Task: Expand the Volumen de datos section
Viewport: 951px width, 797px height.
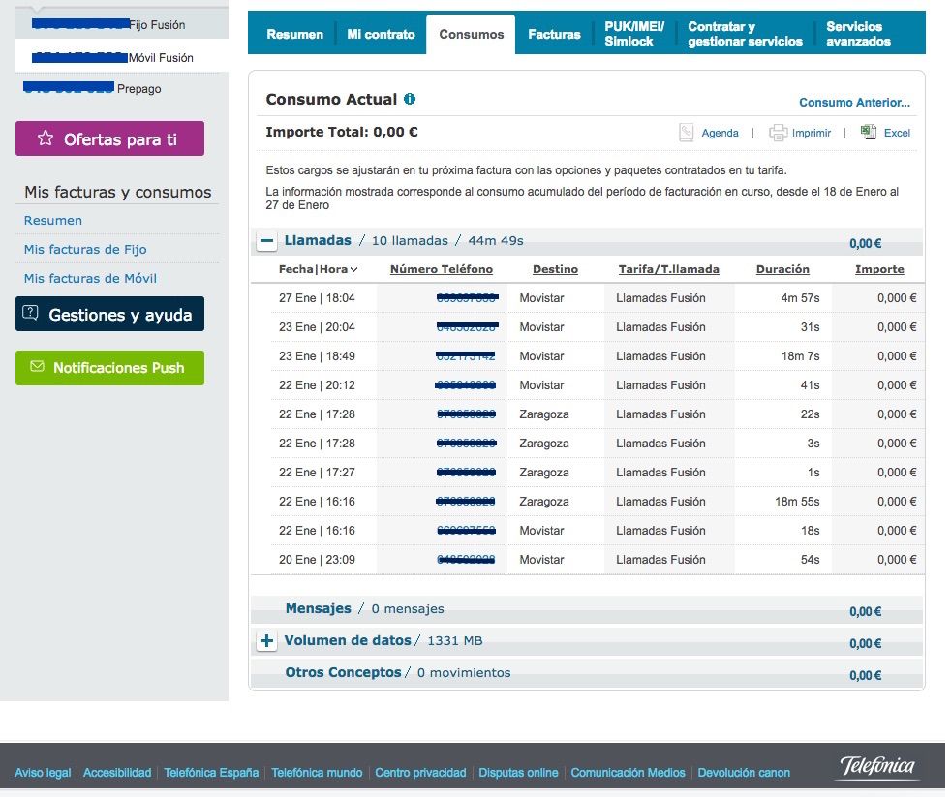Action: [267, 641]
